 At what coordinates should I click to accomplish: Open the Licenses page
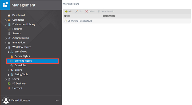coord(17,88)
